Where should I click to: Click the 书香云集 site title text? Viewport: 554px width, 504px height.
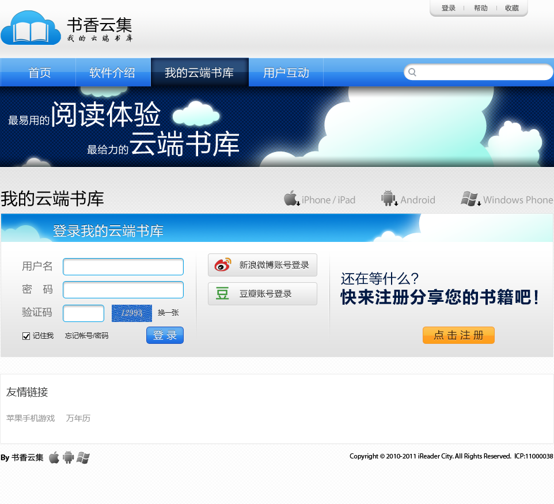[100, 25]
